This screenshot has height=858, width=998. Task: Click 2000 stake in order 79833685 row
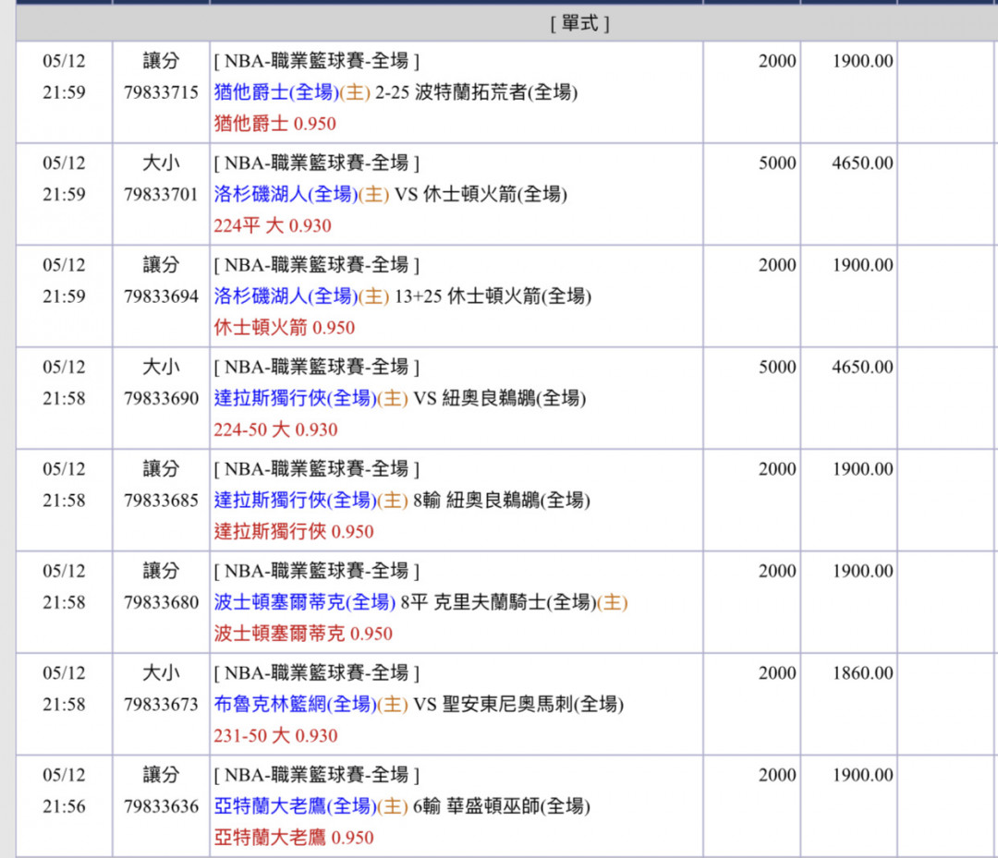point(777,469)
